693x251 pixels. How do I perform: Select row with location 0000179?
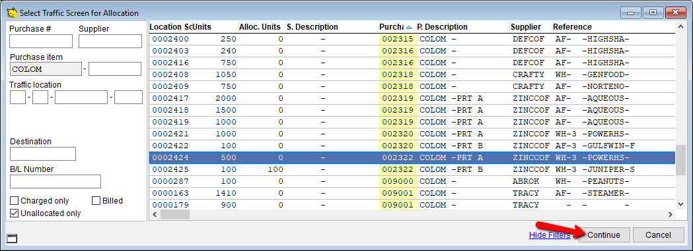coord(412,205)
